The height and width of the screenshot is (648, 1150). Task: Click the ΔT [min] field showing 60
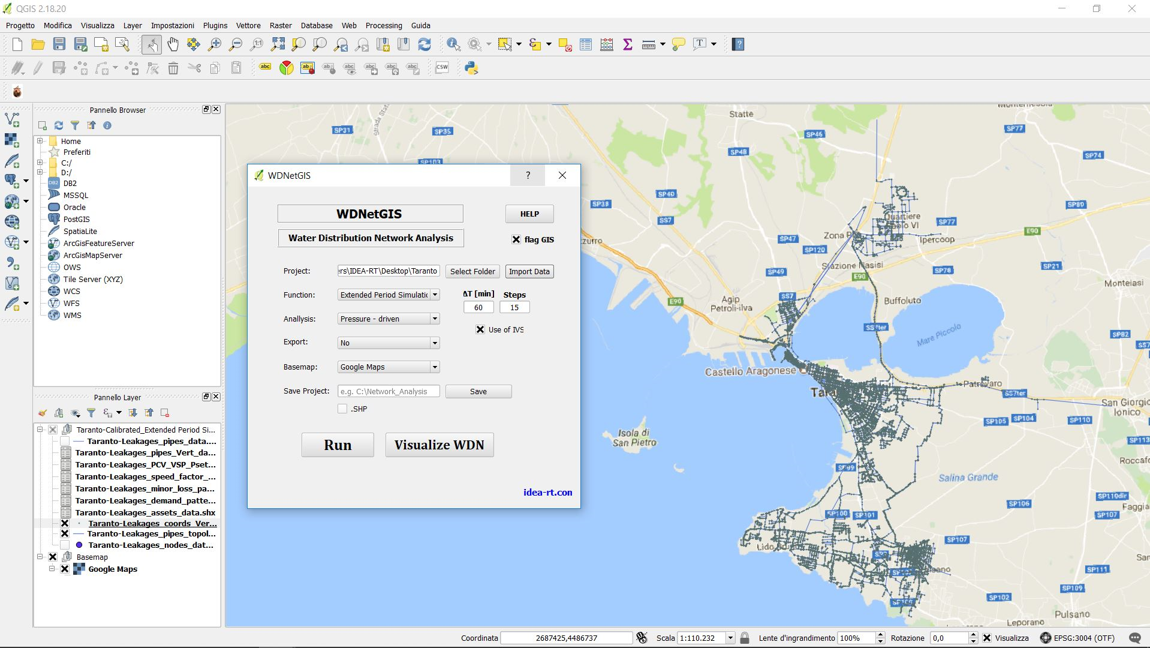(478, 307)
